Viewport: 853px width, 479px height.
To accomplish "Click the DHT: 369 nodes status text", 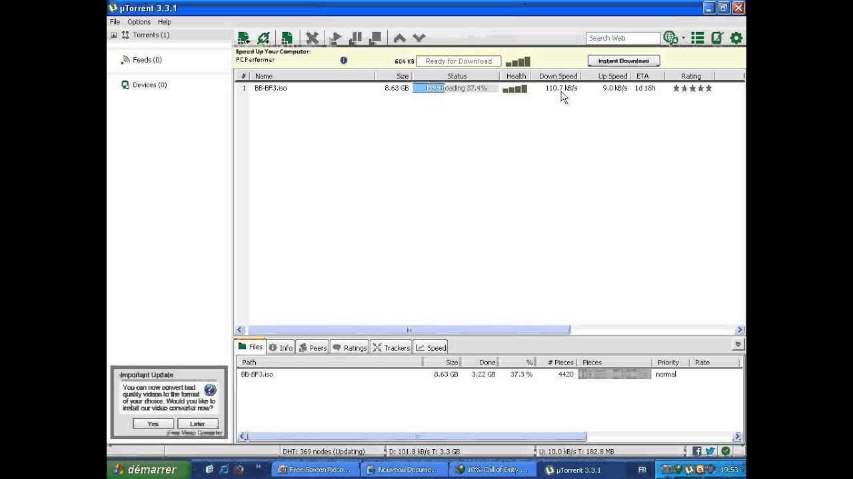I will point(324,452).
